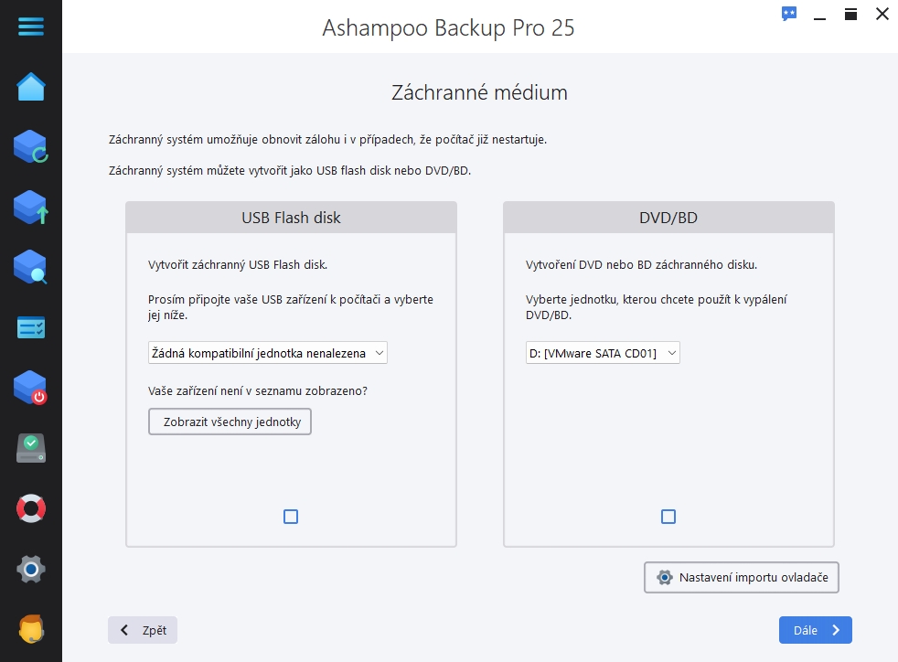The height and width of the screenshot is (662, 898).
Task: Open Nastavení importu ovladače
Action: pos(741,577)
